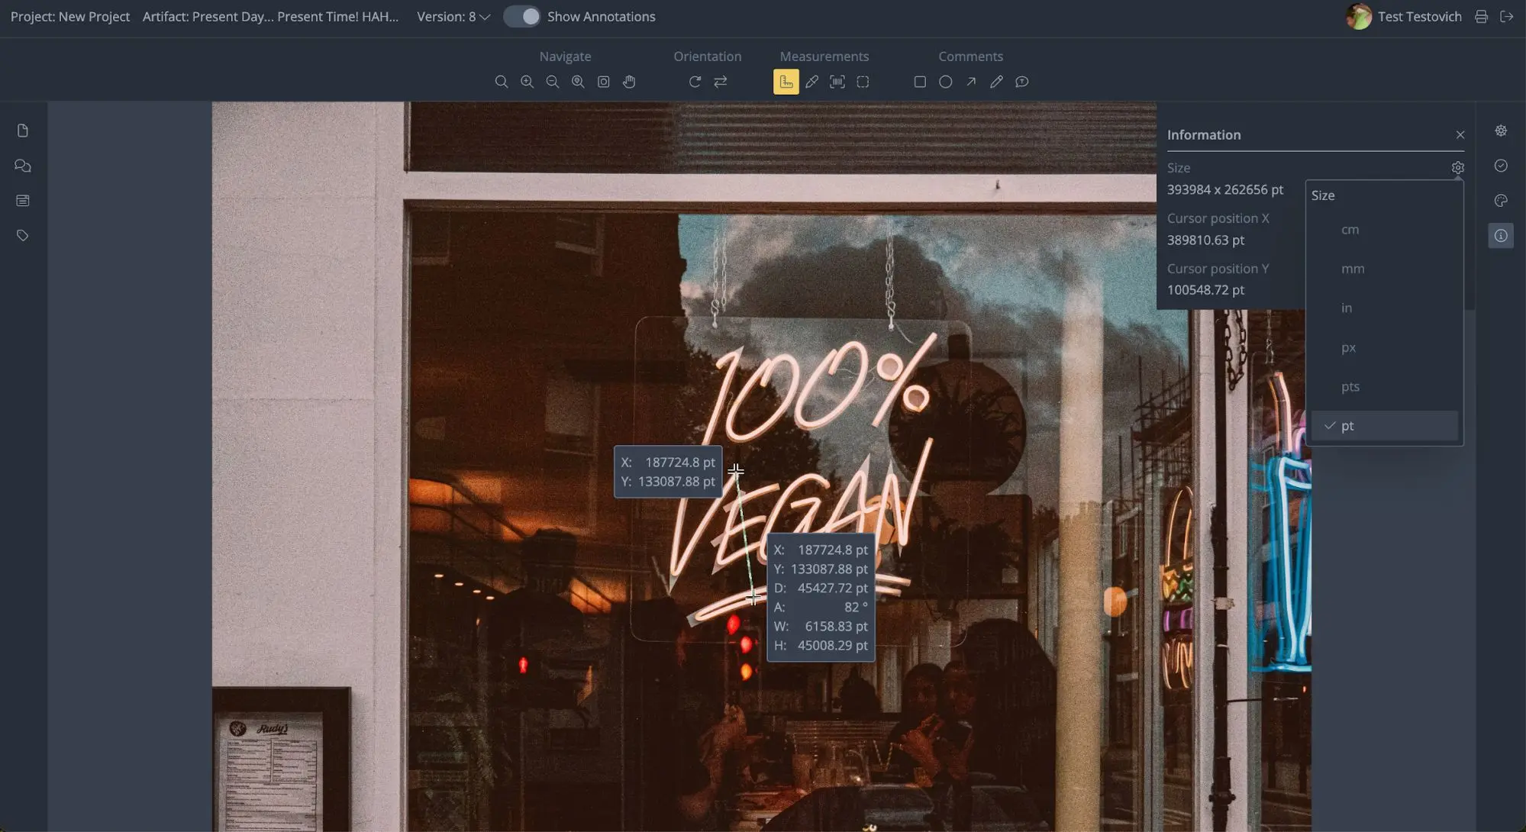
Task: Open the Version 8 dropdown
Action: (x=453, y=17)
